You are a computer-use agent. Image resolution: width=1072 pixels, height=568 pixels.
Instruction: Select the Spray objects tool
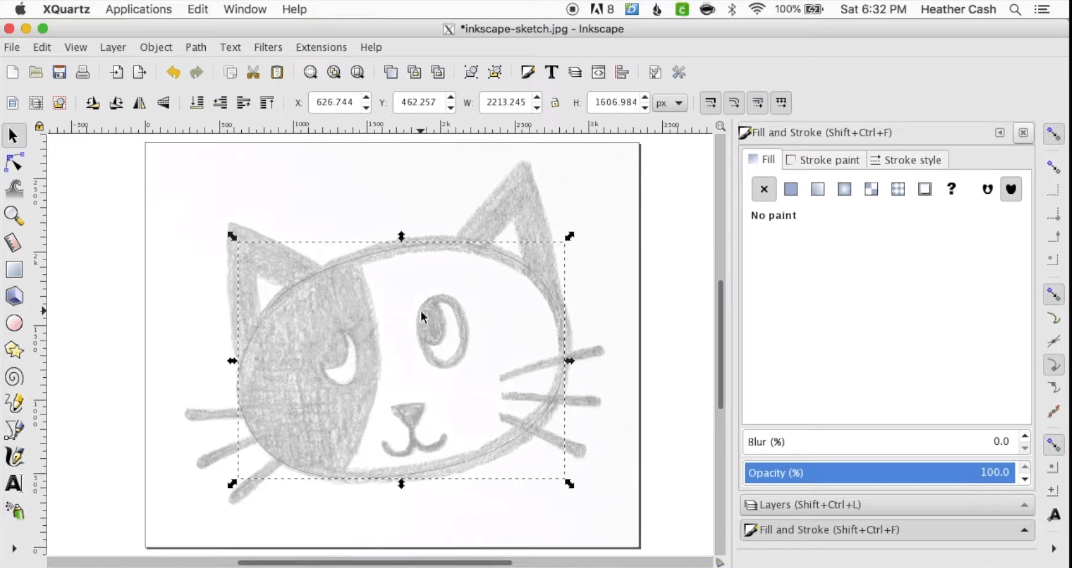[x=14, y=510]
